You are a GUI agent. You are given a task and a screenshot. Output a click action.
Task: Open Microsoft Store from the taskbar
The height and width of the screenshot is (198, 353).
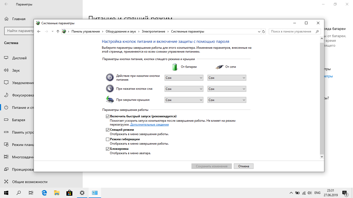click(69, 193)
